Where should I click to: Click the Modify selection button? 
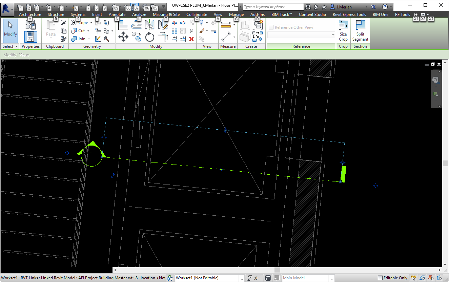(x=11, y=30)
